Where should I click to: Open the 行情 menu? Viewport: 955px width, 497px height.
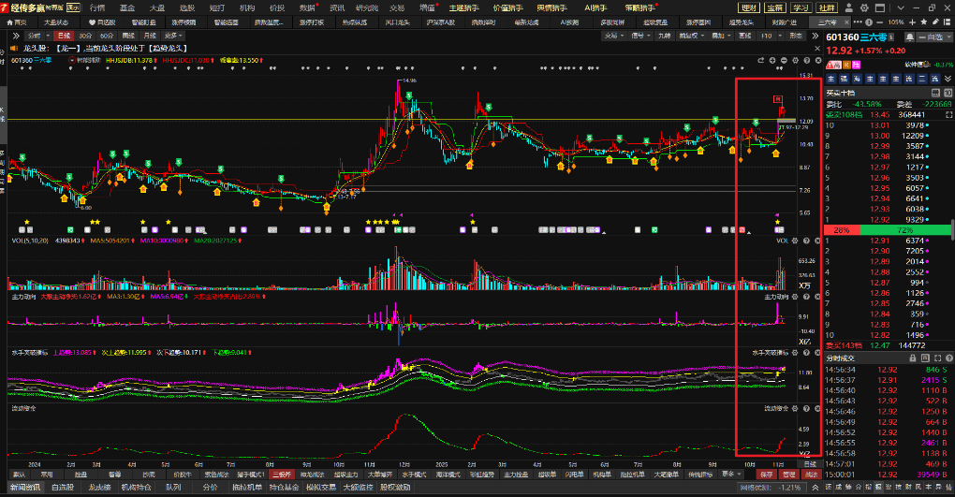[x=97, y=7]
